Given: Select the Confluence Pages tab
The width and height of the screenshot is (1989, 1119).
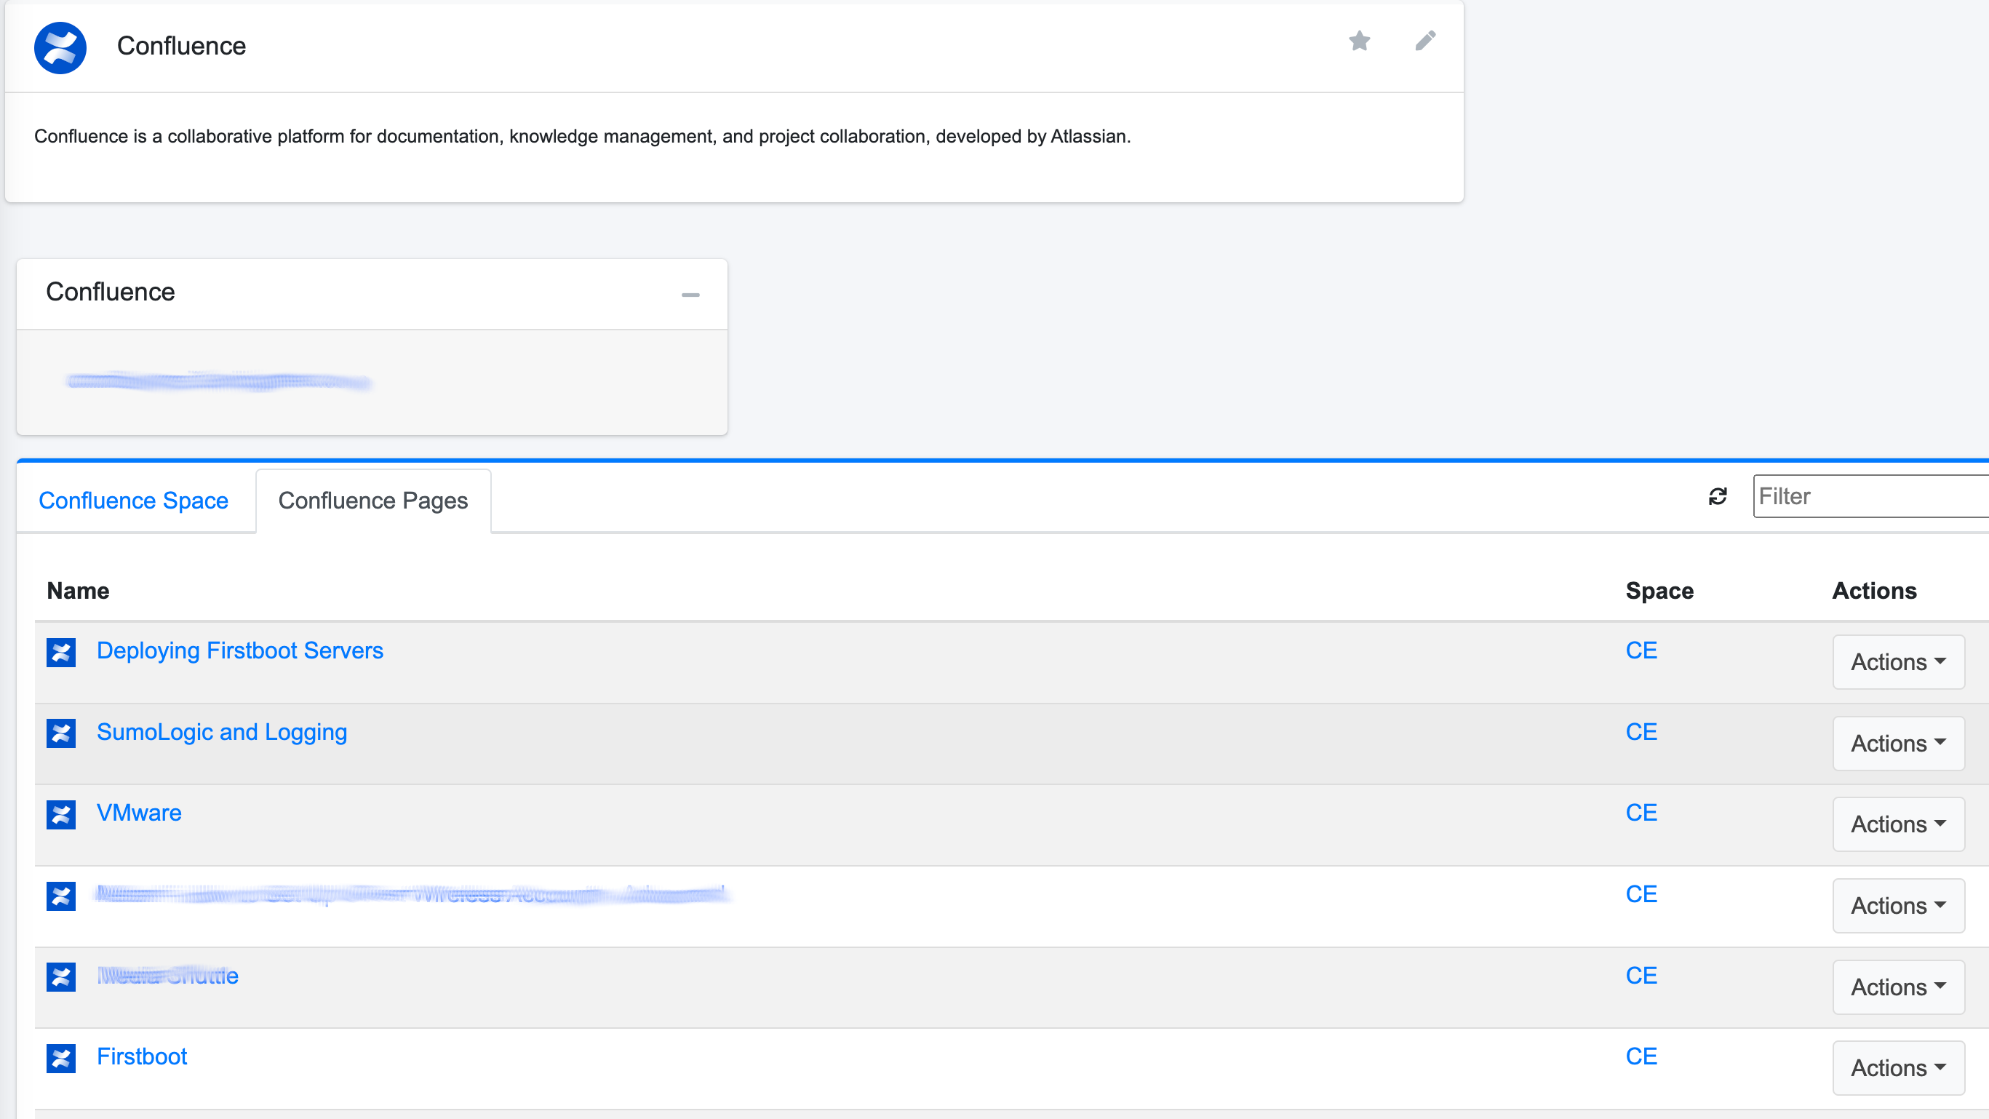Looking at the screenshot, I should [373, 501].
